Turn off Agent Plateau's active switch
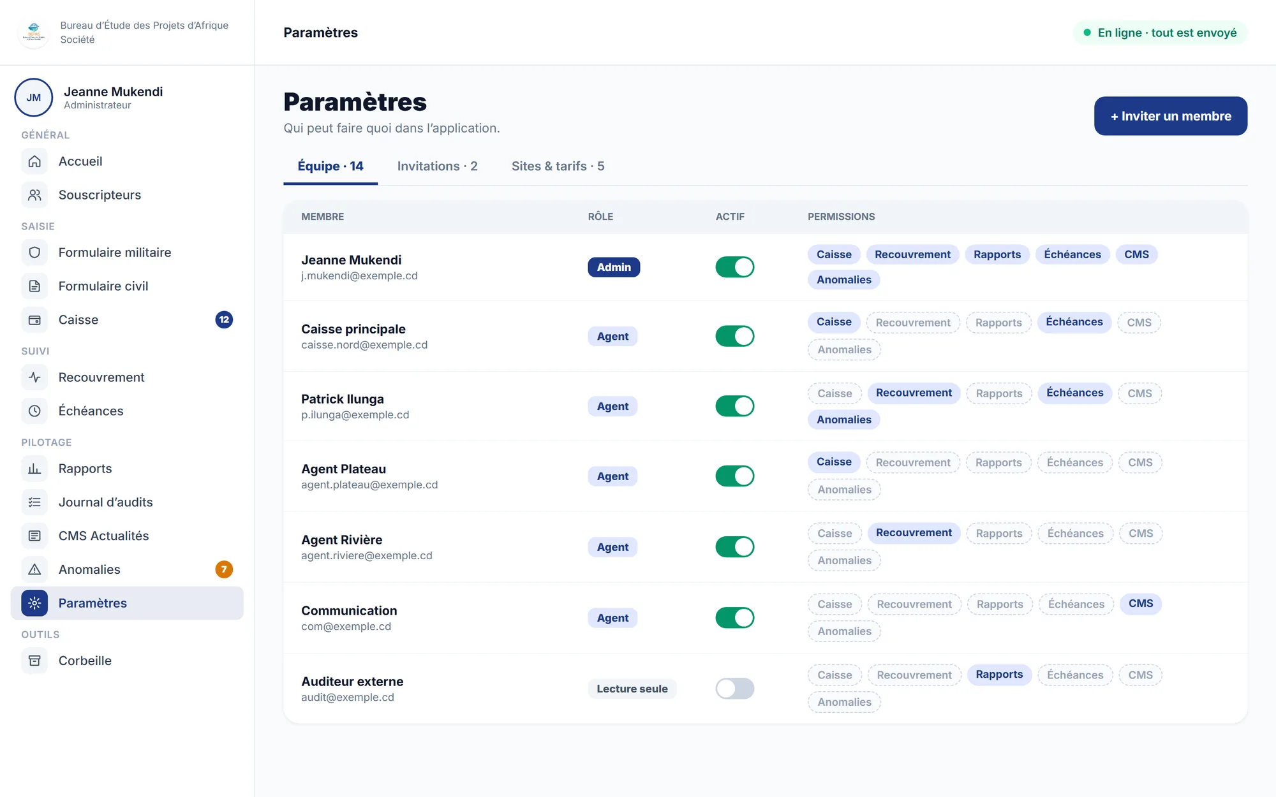The image size is (1276, 797). (x=734, y=476)
